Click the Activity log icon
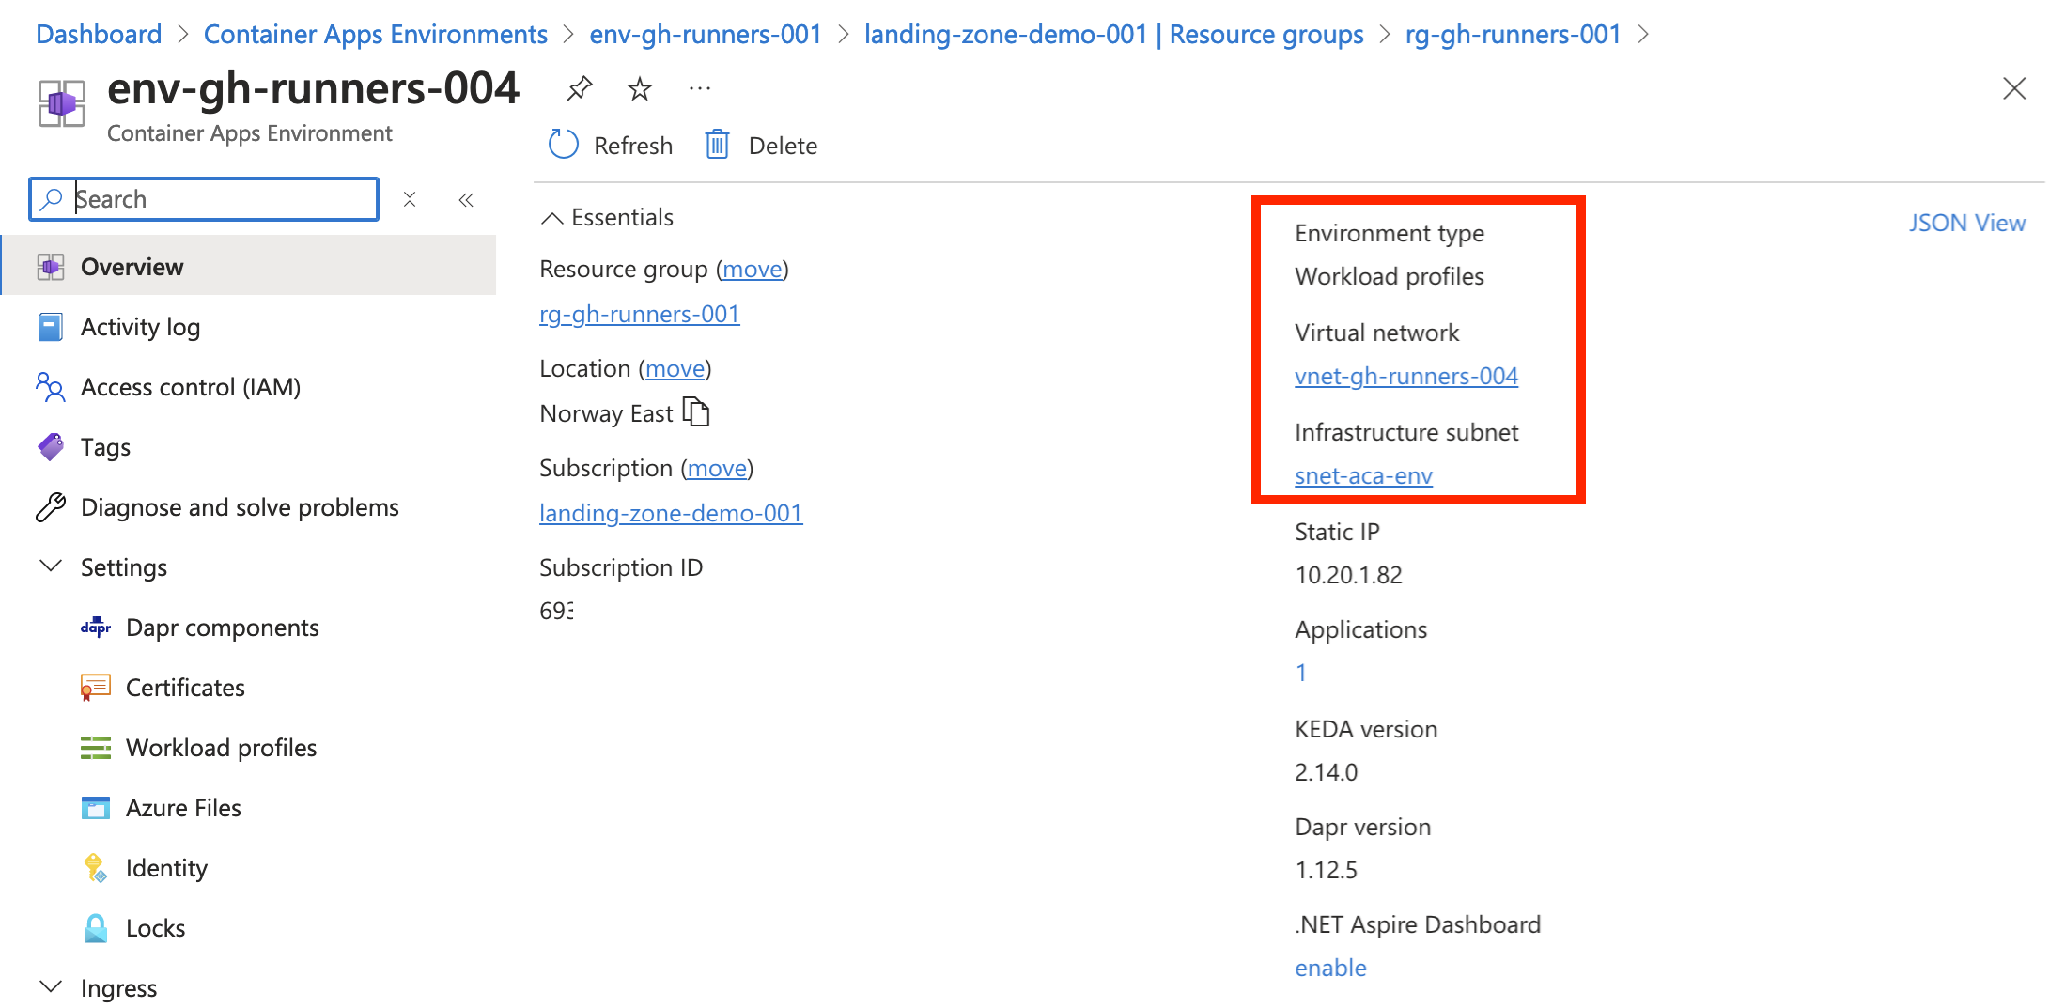2065x1008 pixels. 51,327
